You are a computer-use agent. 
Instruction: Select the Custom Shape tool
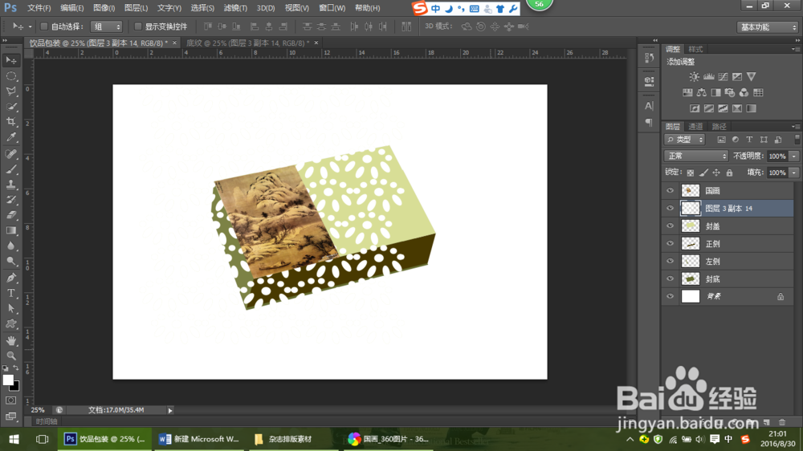coord(10,324)
